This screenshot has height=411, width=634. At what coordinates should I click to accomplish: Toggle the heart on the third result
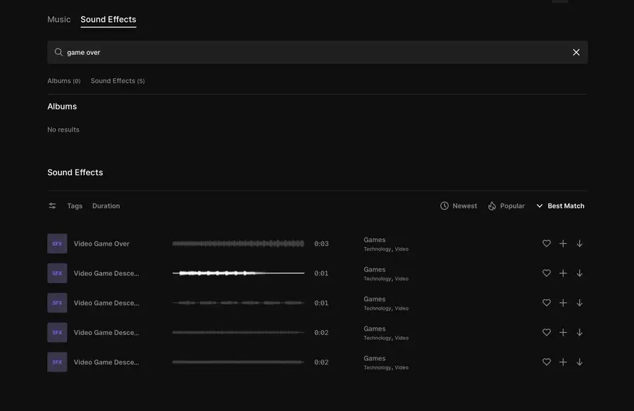pos(546,303)
